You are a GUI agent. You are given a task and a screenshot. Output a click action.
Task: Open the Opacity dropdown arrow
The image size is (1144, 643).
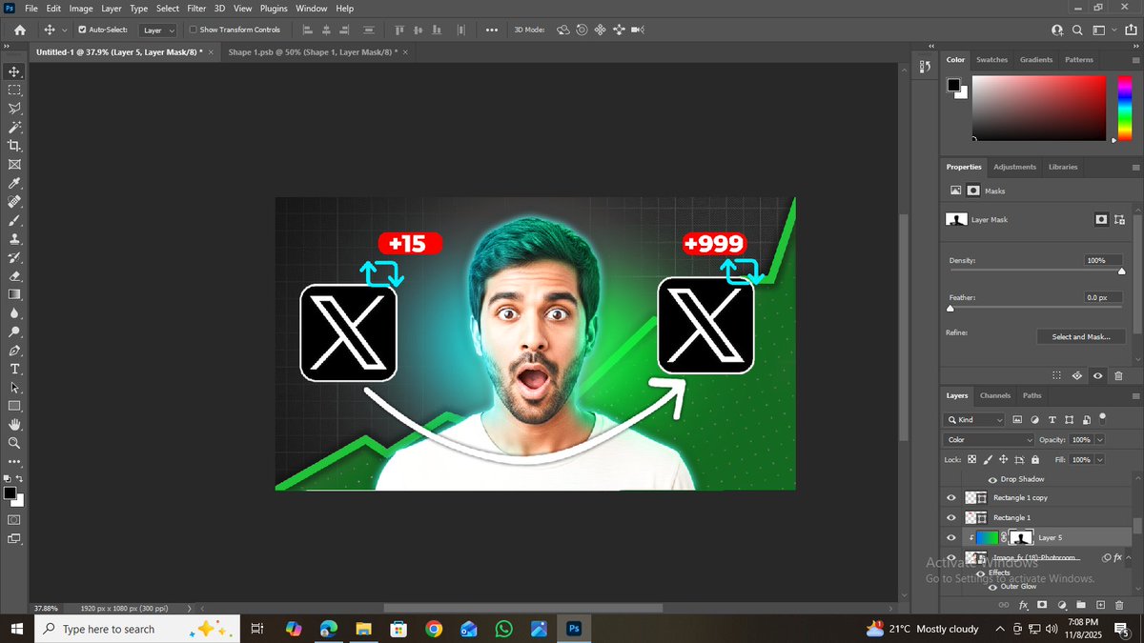1098,439
